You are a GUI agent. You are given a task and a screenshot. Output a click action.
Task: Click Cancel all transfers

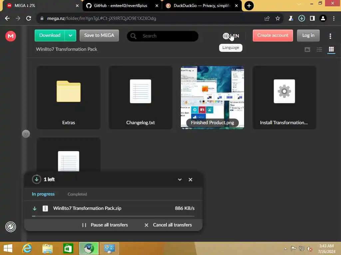coord(168,225)
